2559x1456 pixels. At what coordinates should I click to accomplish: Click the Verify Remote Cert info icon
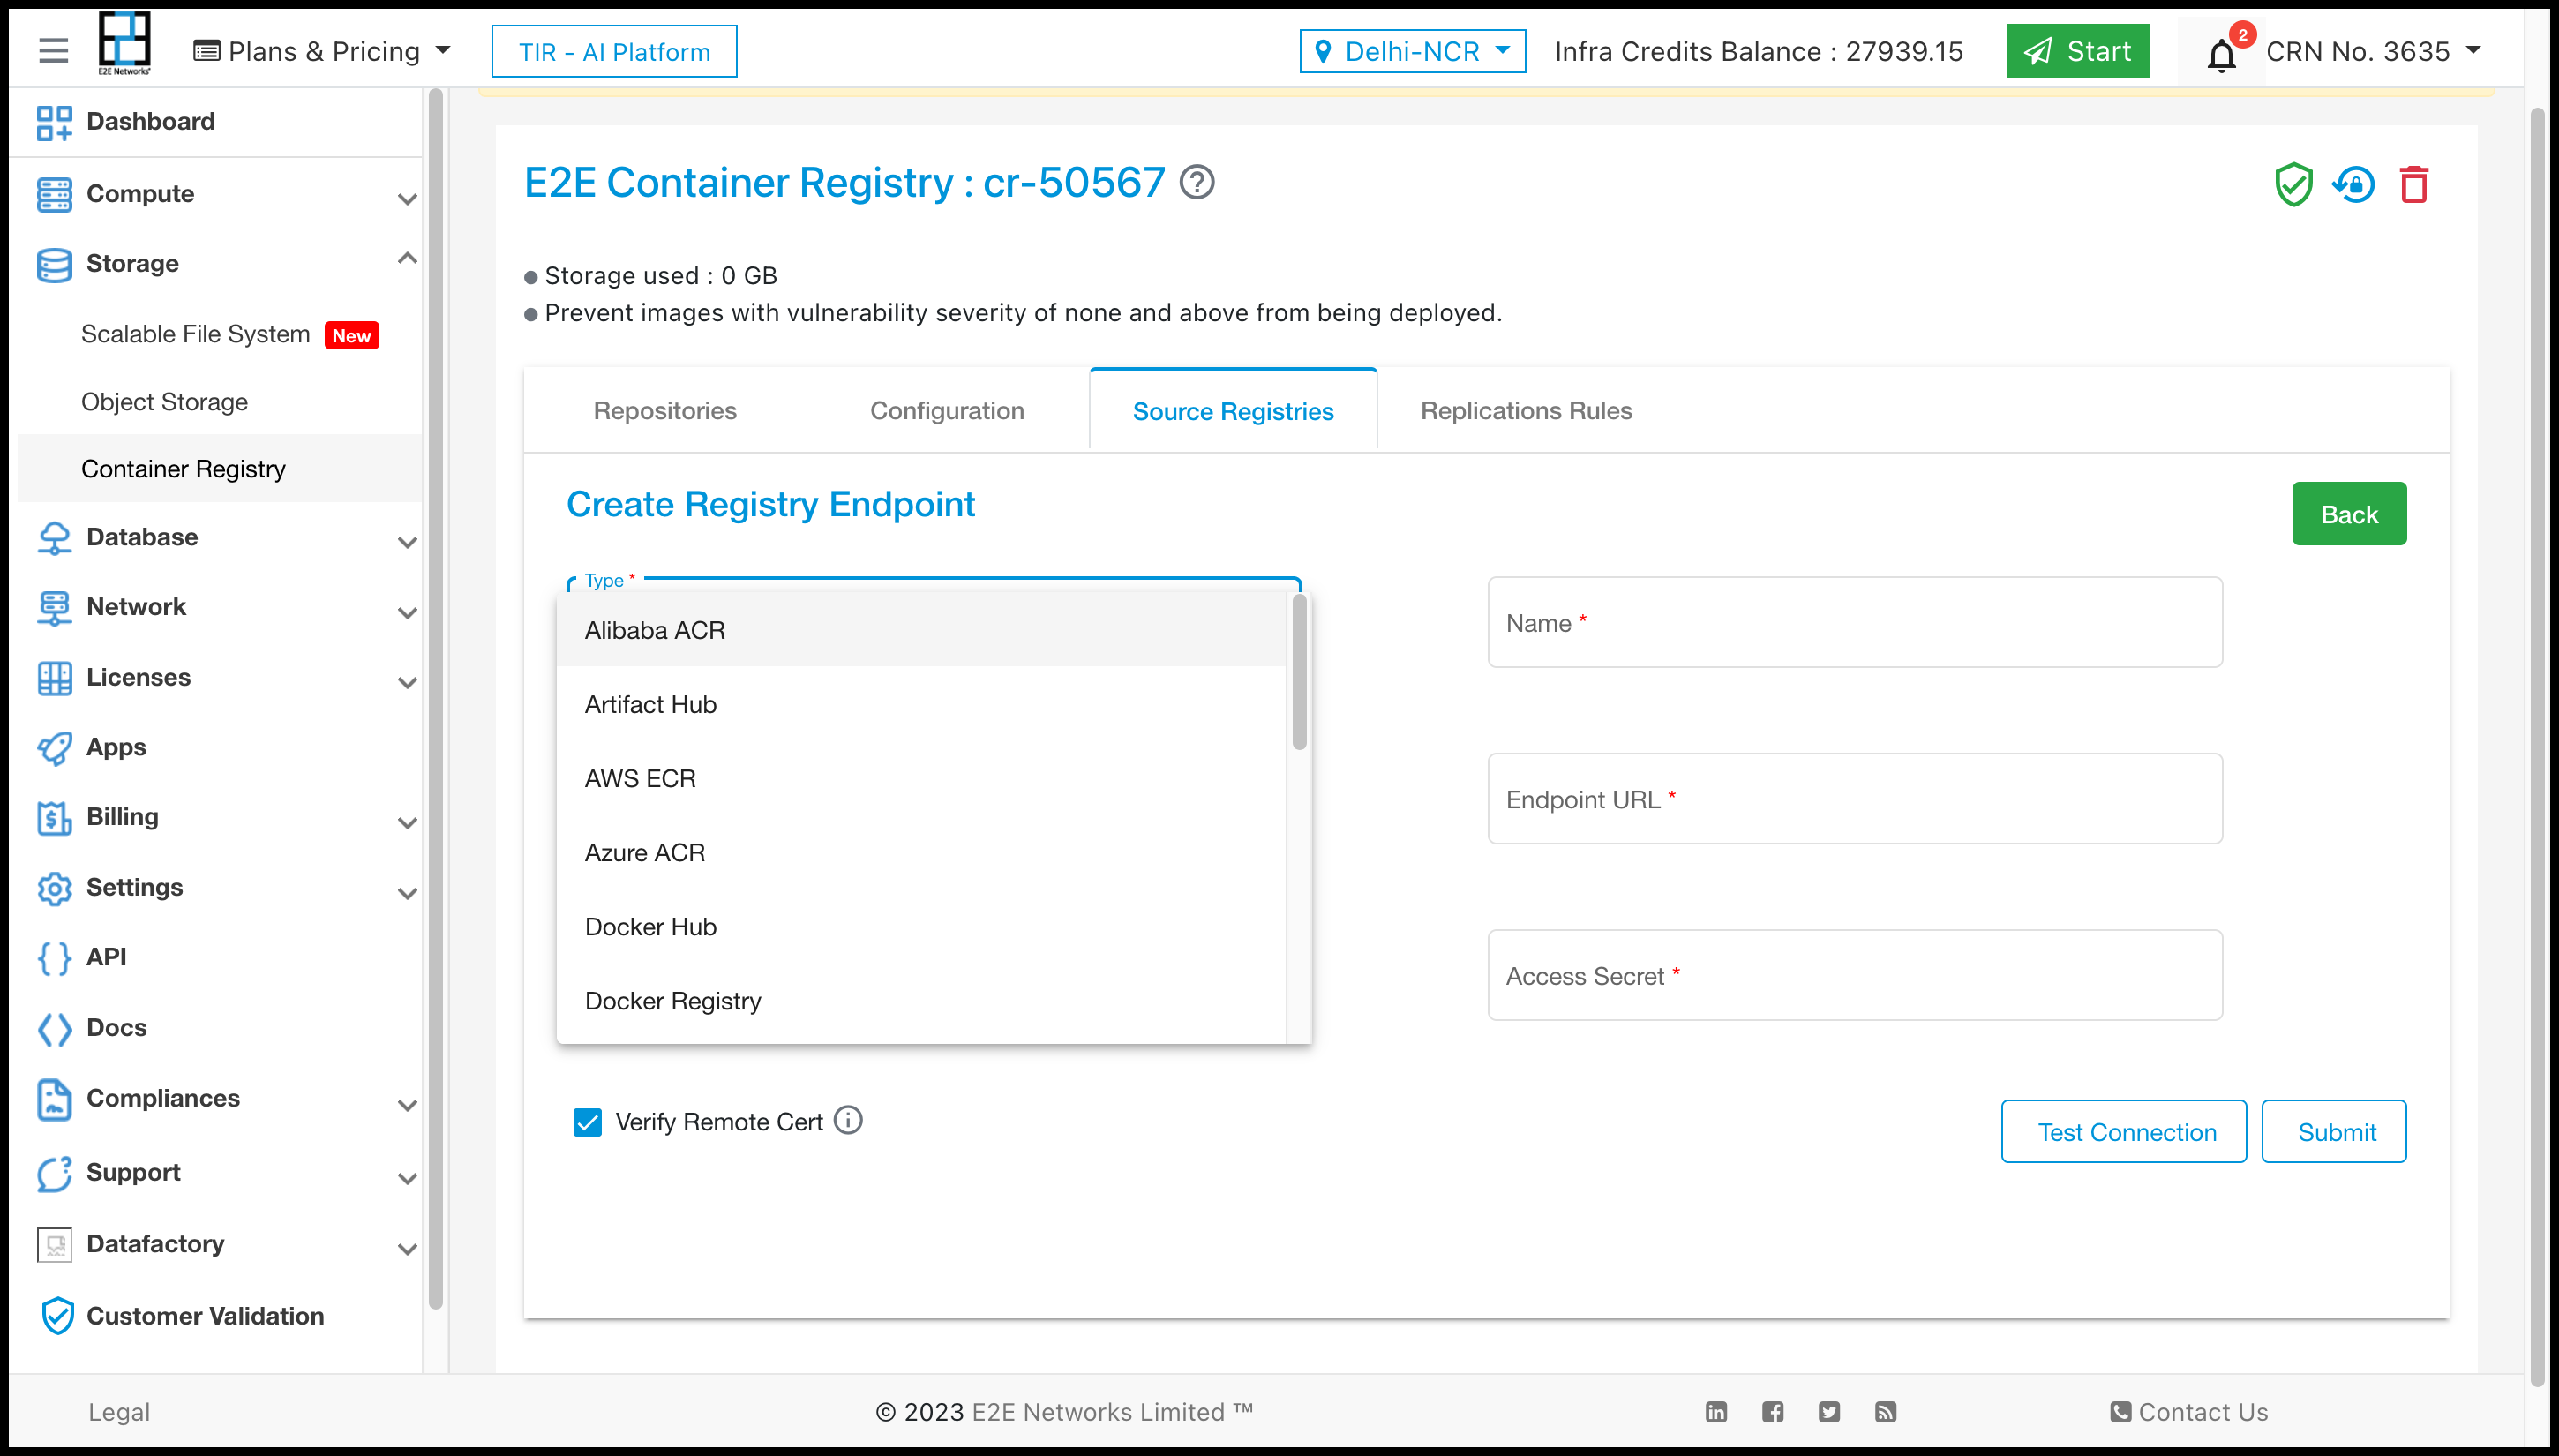(x=848, y=1120)
